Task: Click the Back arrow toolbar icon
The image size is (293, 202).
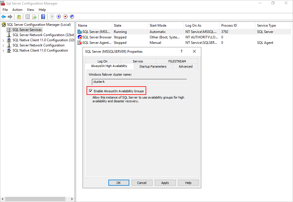Action: [x=3, y=17]
